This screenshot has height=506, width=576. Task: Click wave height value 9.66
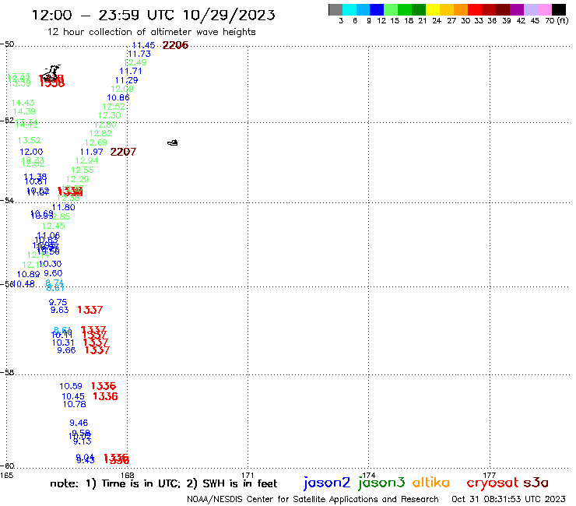coord(66,350)
